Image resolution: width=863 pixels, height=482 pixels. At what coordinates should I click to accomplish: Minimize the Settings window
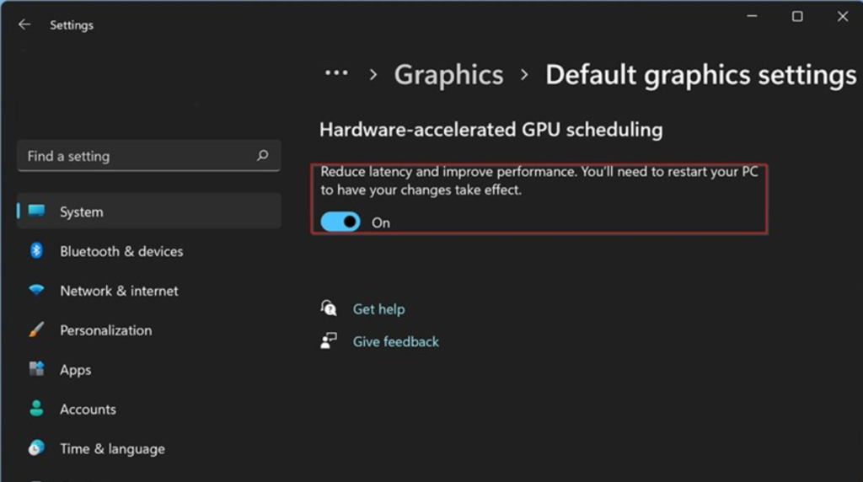752,17
